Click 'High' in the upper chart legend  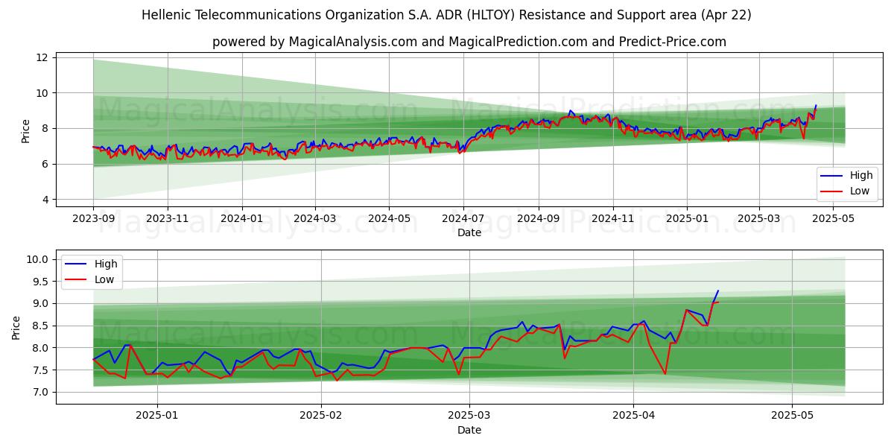pyautogui.click(x=861, y=176)
